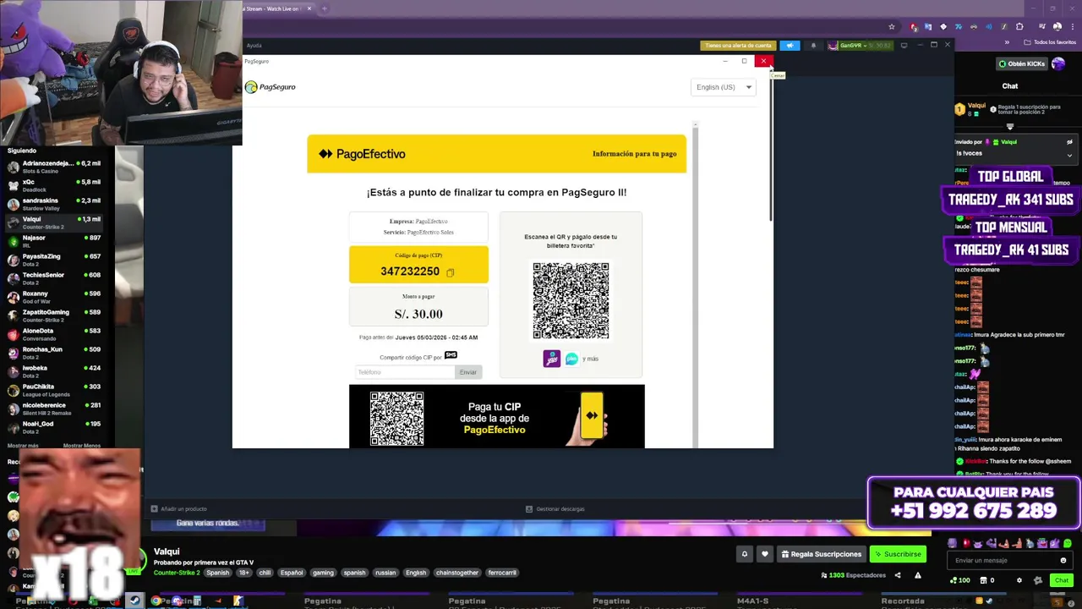The height and width of the screenshot is (609, 1082).
Task: Select the chainstogether stream tag
Action: pos(457,573)
